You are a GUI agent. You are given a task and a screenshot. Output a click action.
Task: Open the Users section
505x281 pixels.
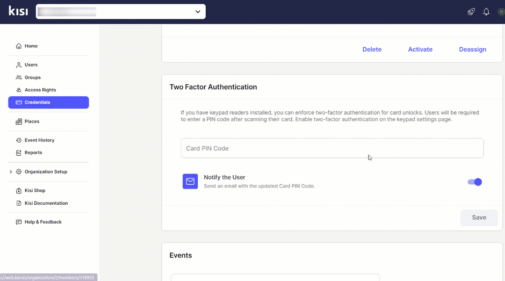pyautogui.click(x=31, y=65)
